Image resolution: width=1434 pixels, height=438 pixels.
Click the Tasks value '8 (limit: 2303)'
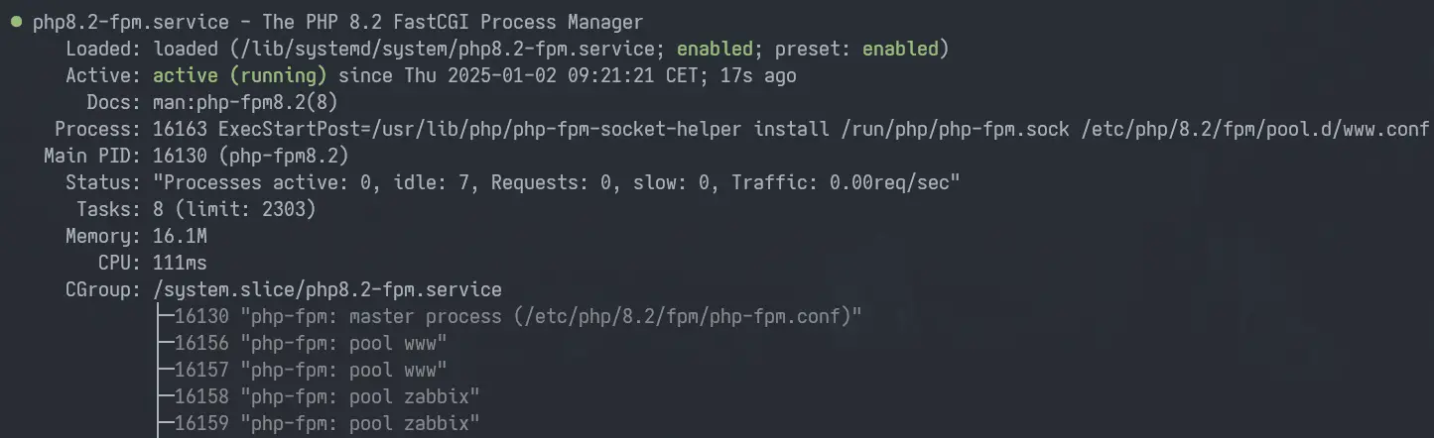click(x=234, y=209)
